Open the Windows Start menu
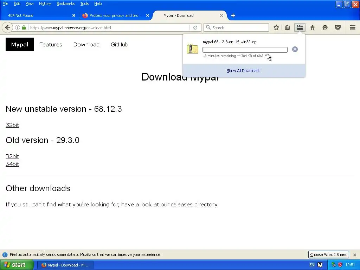360x270 pixels. (x=17, y=265)
